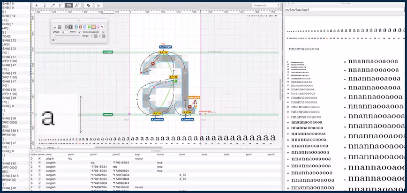Click the vertical scrollbar of glyph canvas

(280, 89)
